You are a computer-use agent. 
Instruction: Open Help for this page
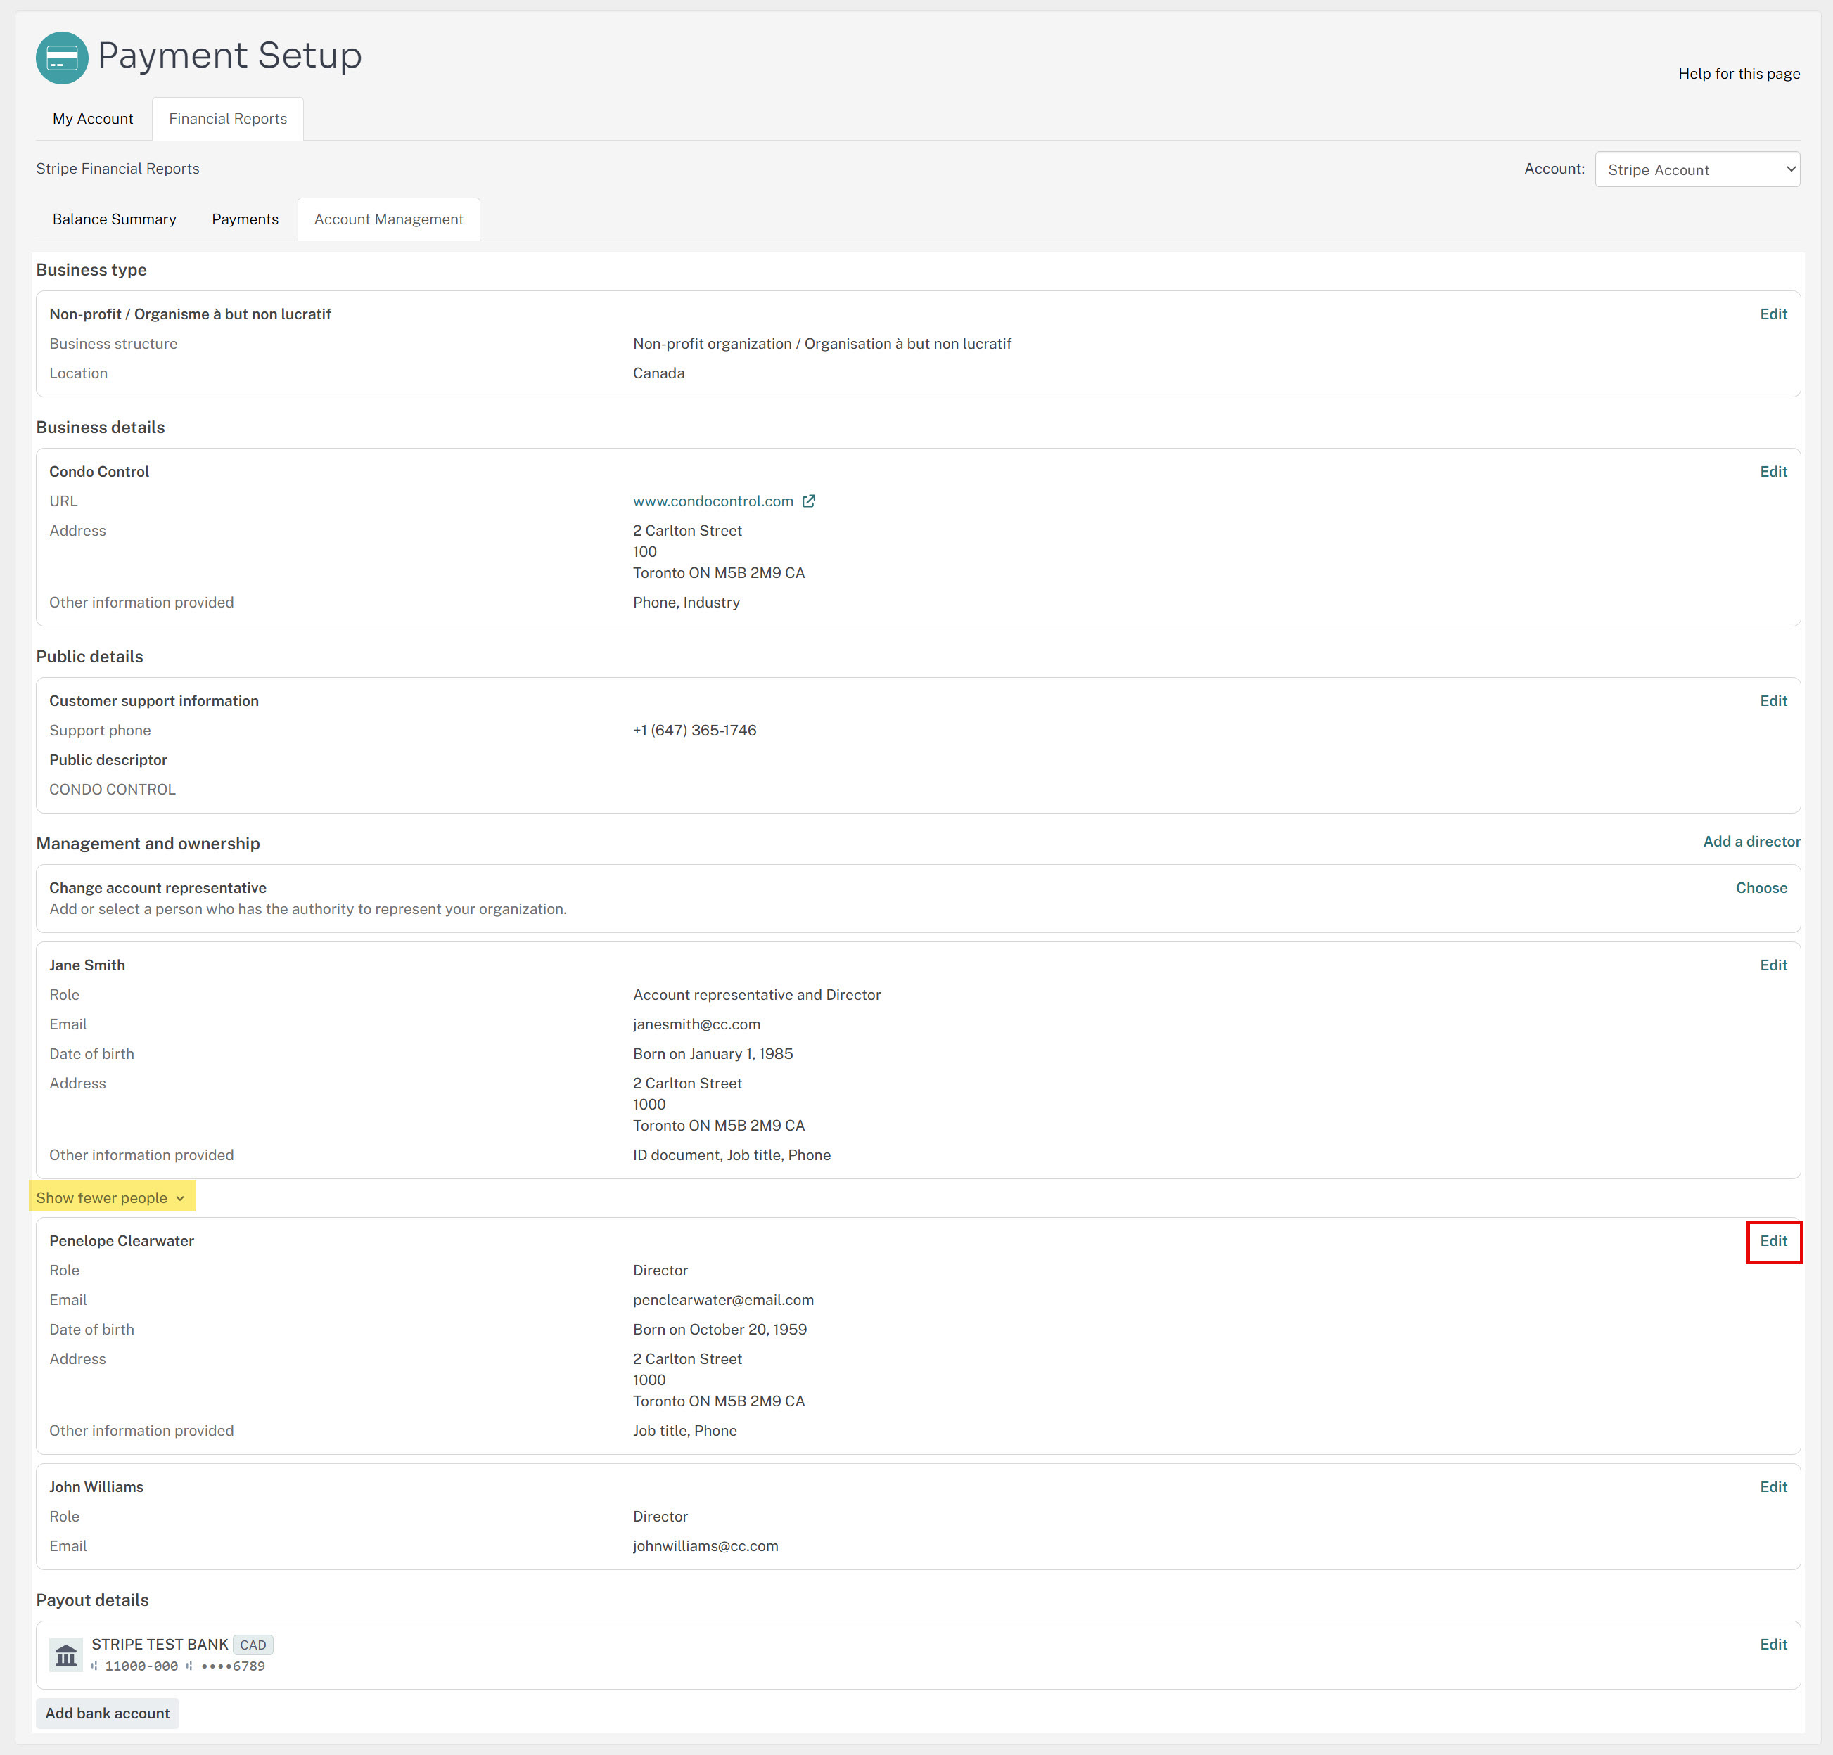pyautogui.click(x=1739, y=74)
